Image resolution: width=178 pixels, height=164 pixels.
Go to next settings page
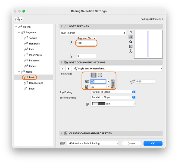[69, 68]
